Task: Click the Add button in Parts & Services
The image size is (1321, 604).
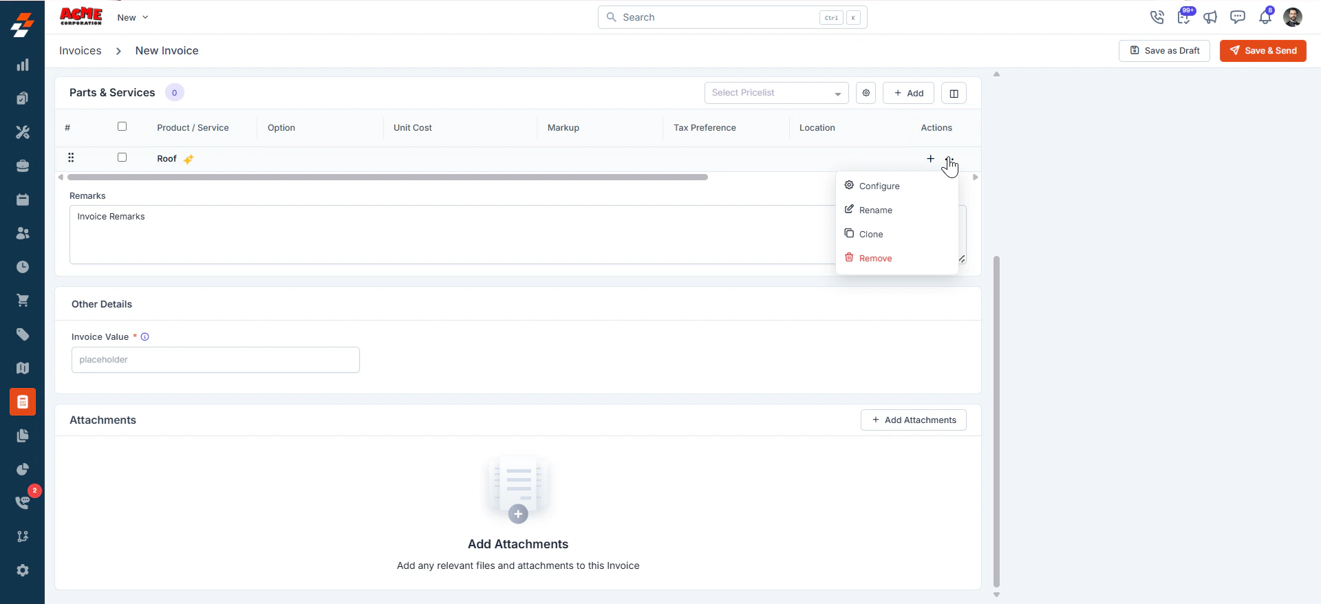Action: pos(908,93)
